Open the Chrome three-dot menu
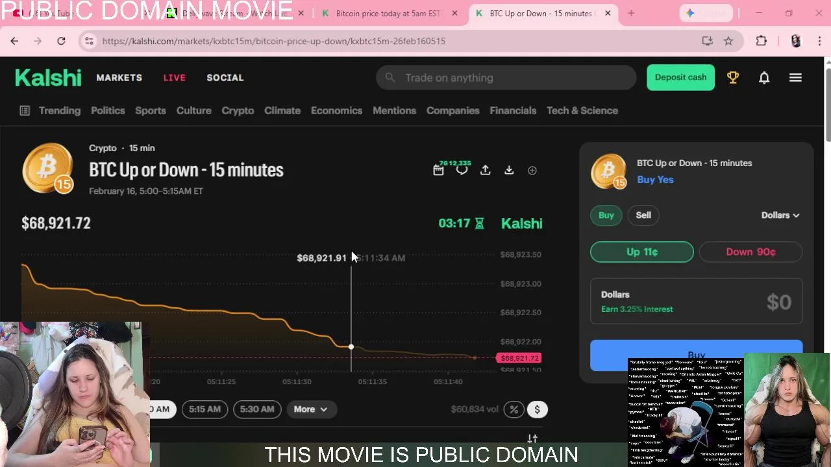 [819, 41]
